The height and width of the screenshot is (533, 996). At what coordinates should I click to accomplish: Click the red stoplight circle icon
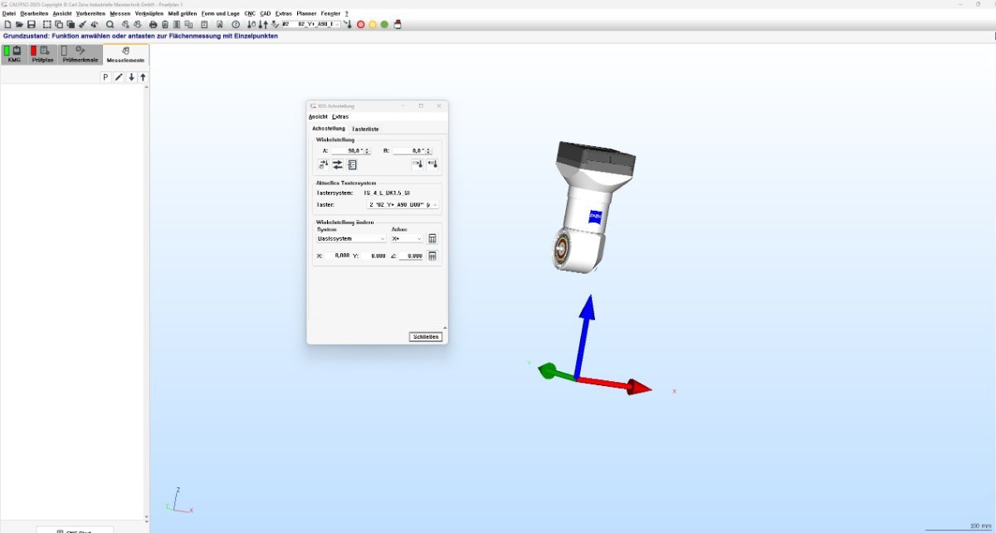pyautogui.click(x=361, y=25)
